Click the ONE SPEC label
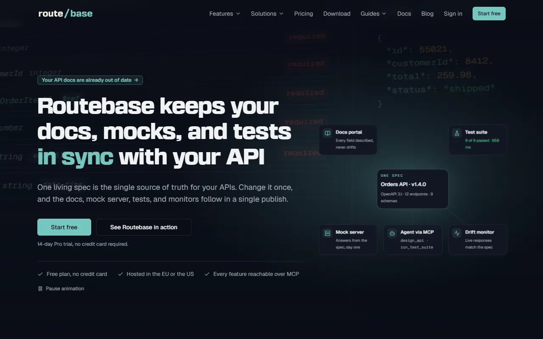This screenshot has height=339, width=543. (392, 175)
